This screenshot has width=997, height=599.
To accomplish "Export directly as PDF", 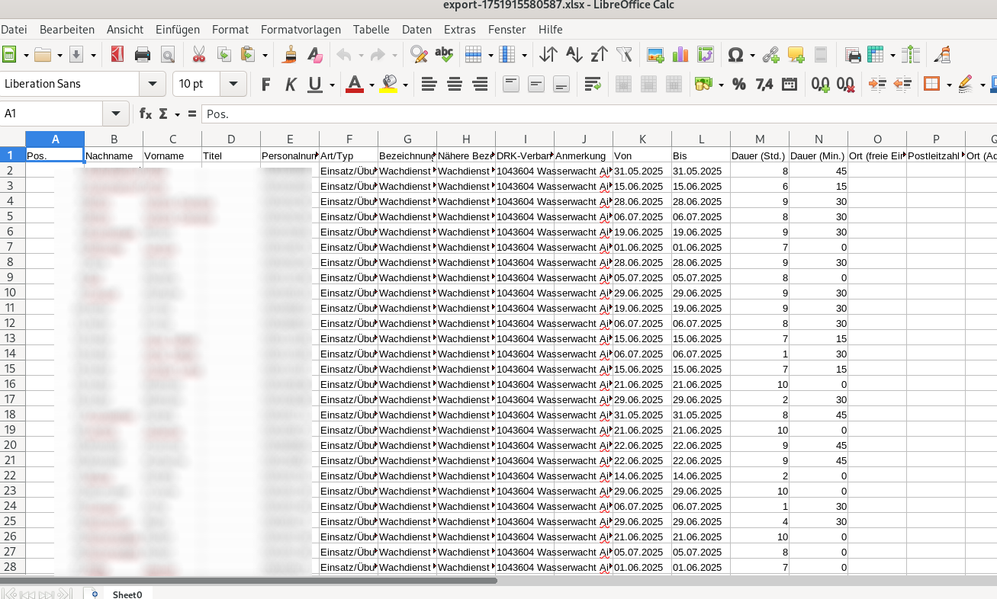I will (117, 55).
